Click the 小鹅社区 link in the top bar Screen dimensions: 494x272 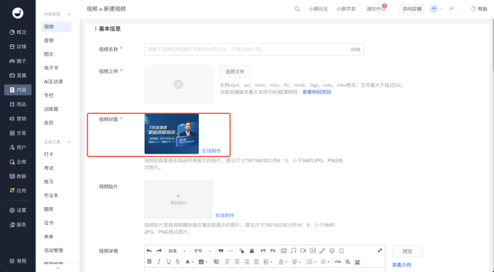[319, 9]
